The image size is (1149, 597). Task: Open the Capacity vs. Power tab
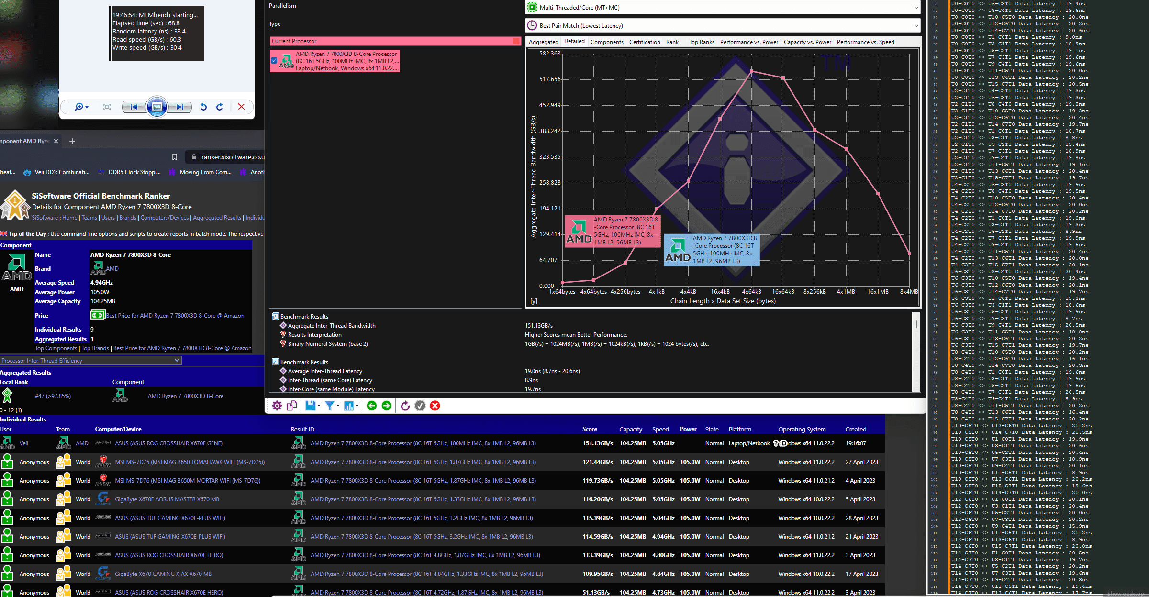(x=807, y=42)
